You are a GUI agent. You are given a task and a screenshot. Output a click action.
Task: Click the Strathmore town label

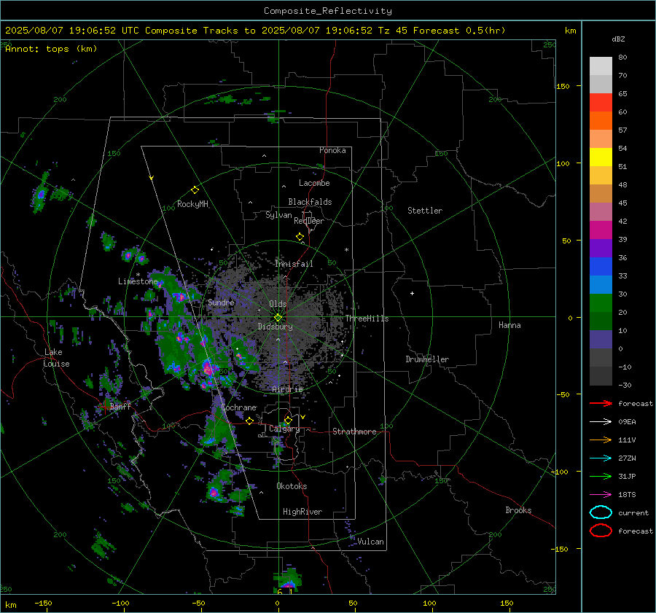tap(354, 432)
